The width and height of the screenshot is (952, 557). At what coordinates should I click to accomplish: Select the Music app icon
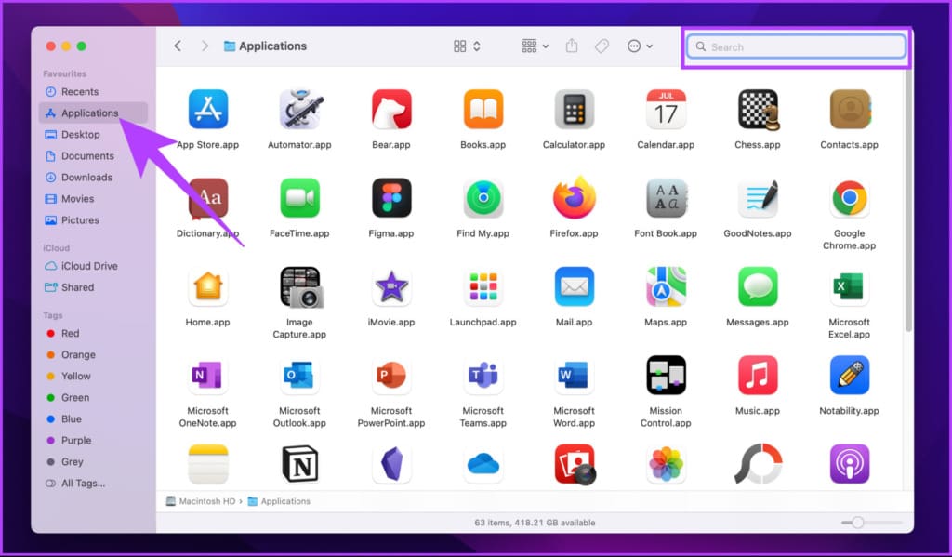(758, 376)
